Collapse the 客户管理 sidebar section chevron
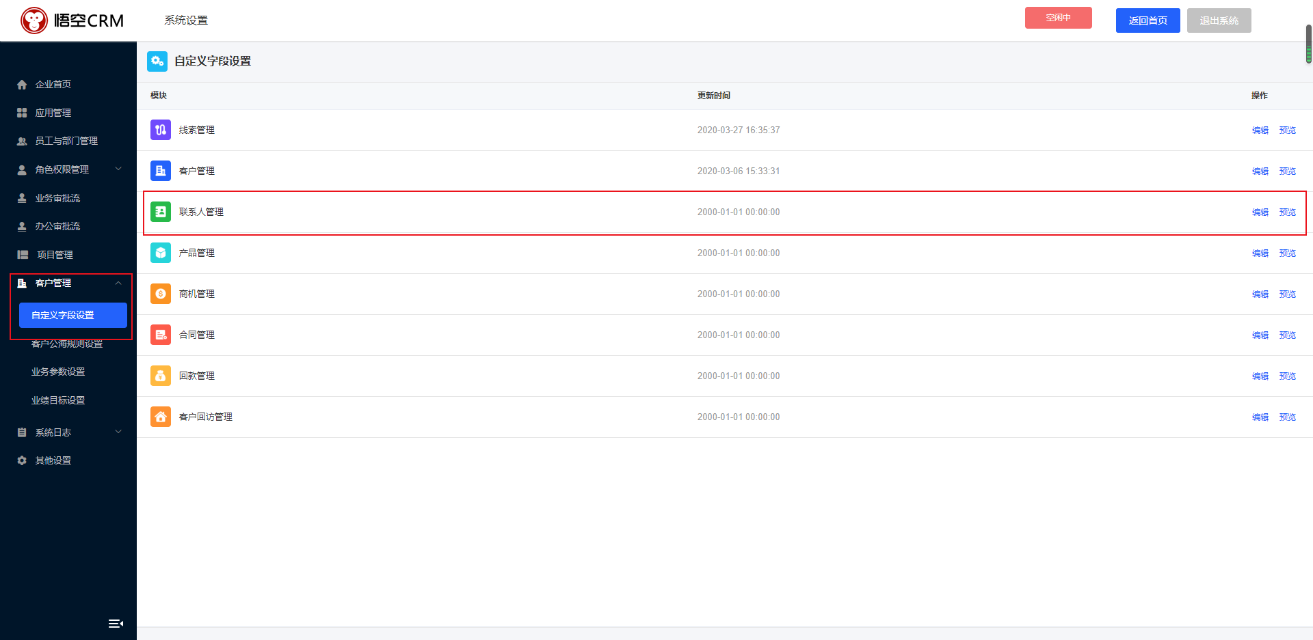Image resolution: width=1313 pixels, height=640 pixels. coord(118,283)
